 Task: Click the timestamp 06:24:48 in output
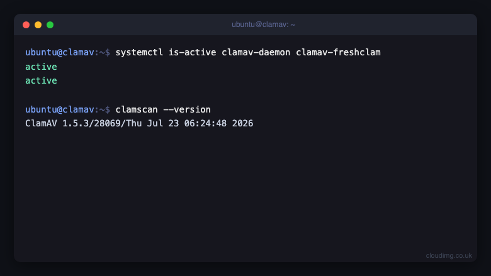205,123
